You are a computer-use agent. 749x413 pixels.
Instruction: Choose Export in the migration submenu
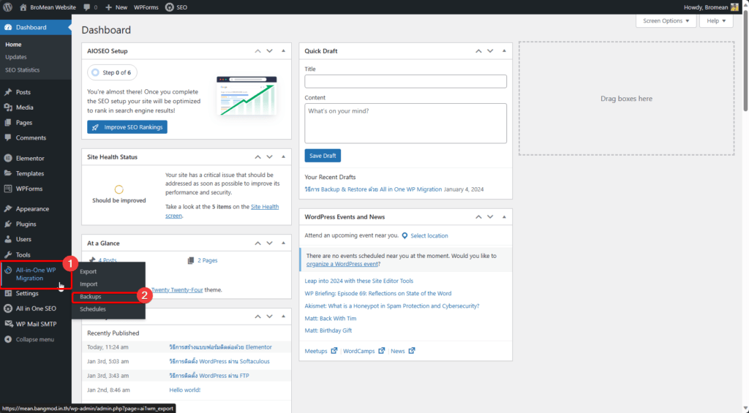pyautogui.click(x=89, y=272)
